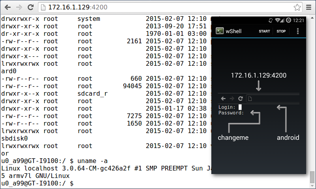Screen dimensions: 316x189
Task: Open the wShell overflow menu
Action: tap(298, 31)
